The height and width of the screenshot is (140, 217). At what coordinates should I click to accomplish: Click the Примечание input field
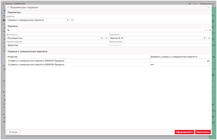pyautogui.click(x=160, y=45)
